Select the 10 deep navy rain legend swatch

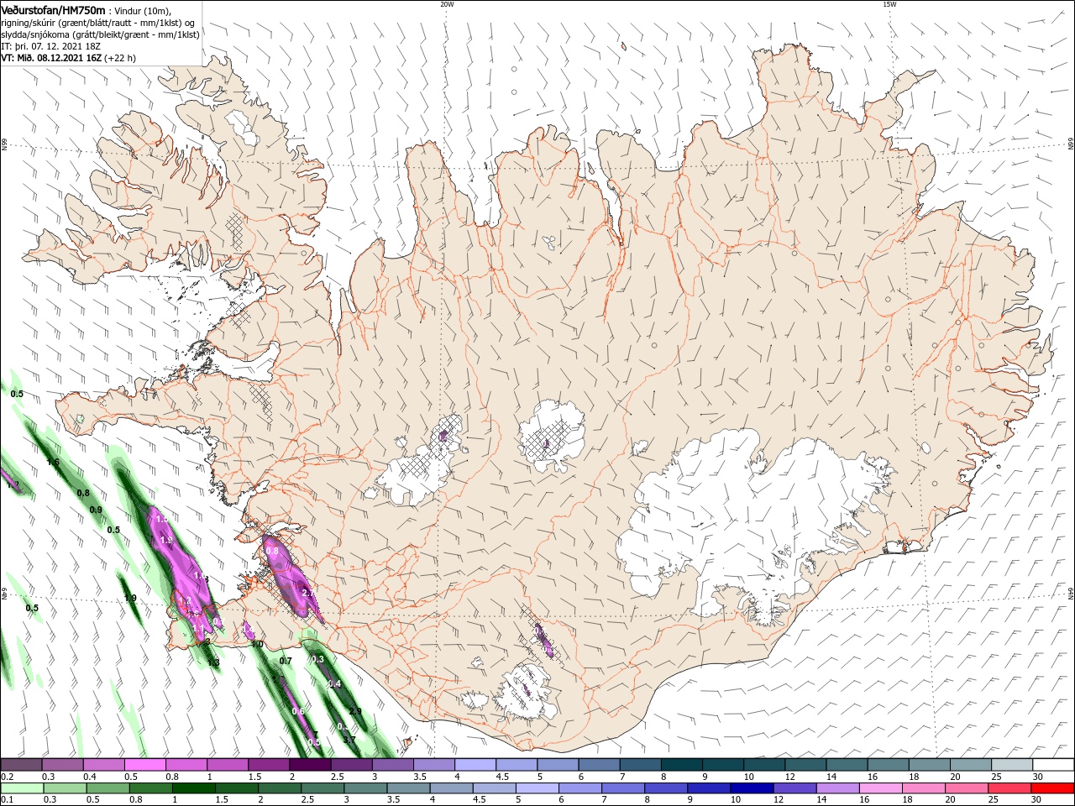[x=751, y=788]
